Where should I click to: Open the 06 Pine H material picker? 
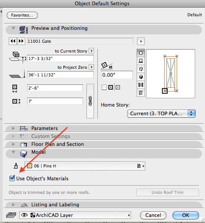85,166
